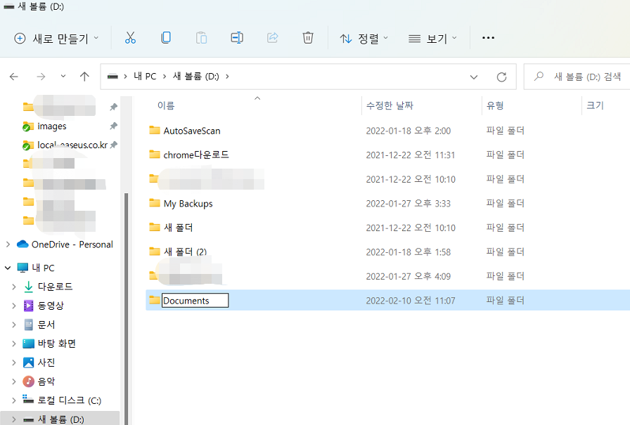Viewport: 630px width, 425px height.
Task: Click the Delete icon in the toolbar
Action: pos(308,38)
